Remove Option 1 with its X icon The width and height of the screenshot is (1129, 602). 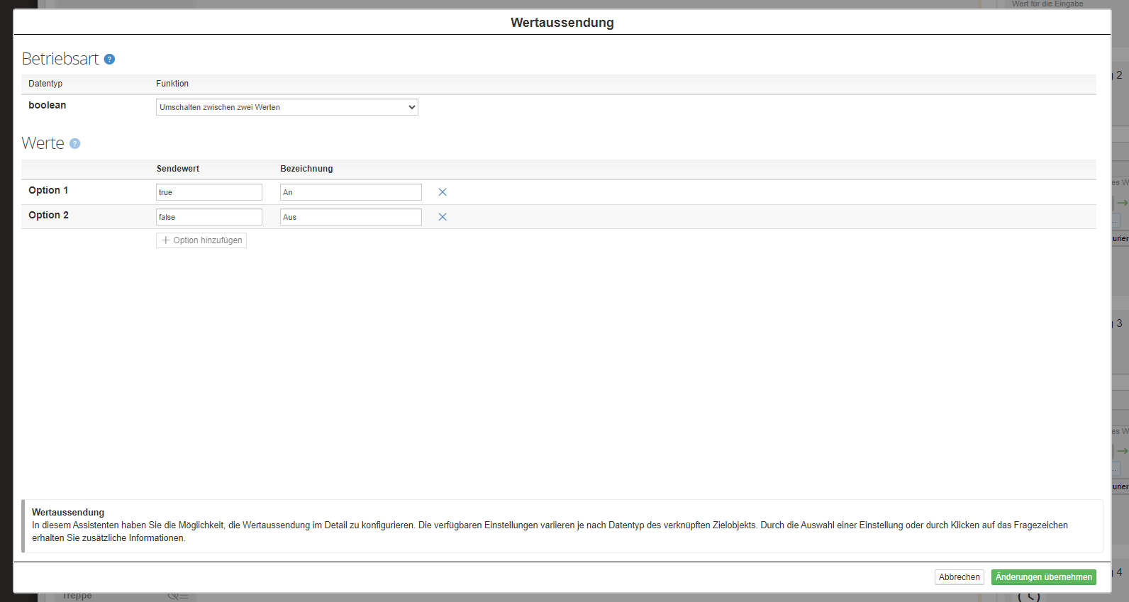pos(443,192)
